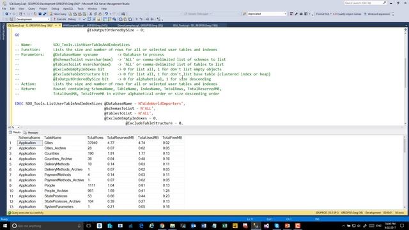Click the Copy icon in toolbar
Screen dimensions: 409x230
point(95,14)
